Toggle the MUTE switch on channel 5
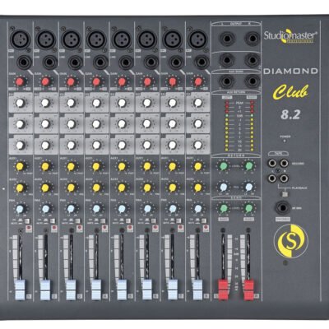 129,221
